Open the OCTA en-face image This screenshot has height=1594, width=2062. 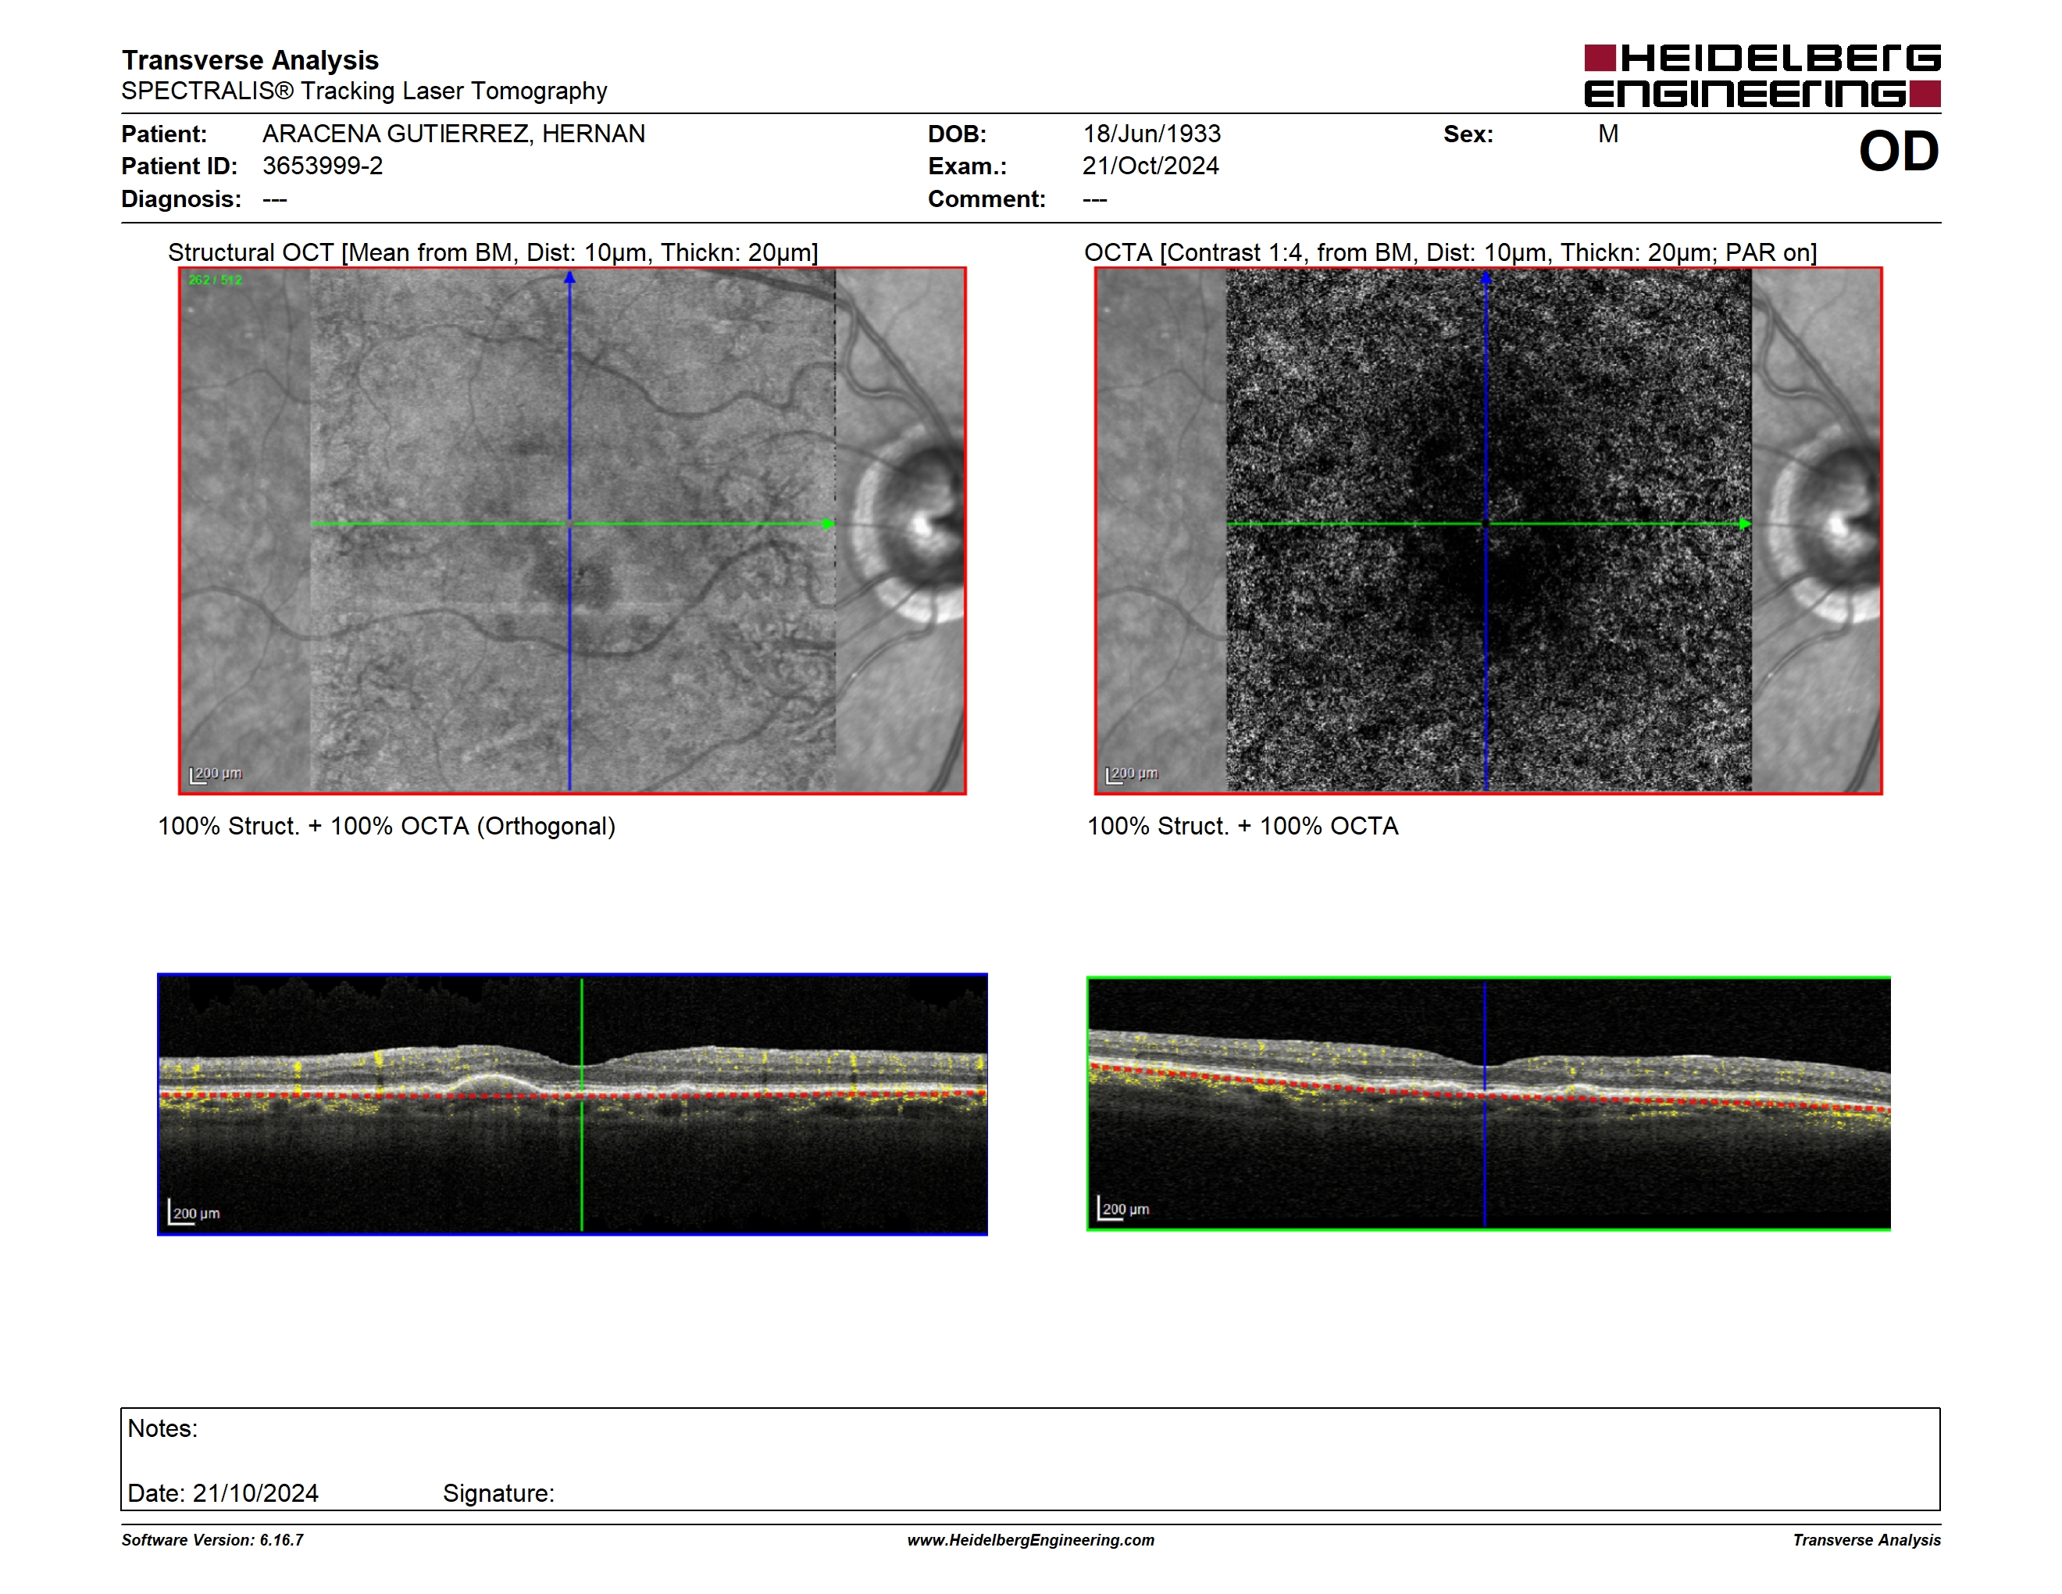[1488, 531]
